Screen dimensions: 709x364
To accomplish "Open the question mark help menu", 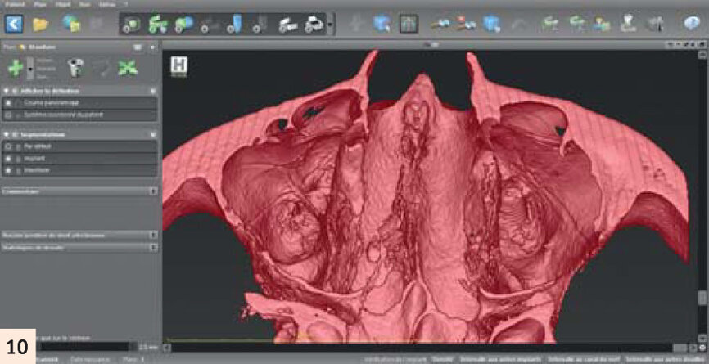I will tap(126, 4).
